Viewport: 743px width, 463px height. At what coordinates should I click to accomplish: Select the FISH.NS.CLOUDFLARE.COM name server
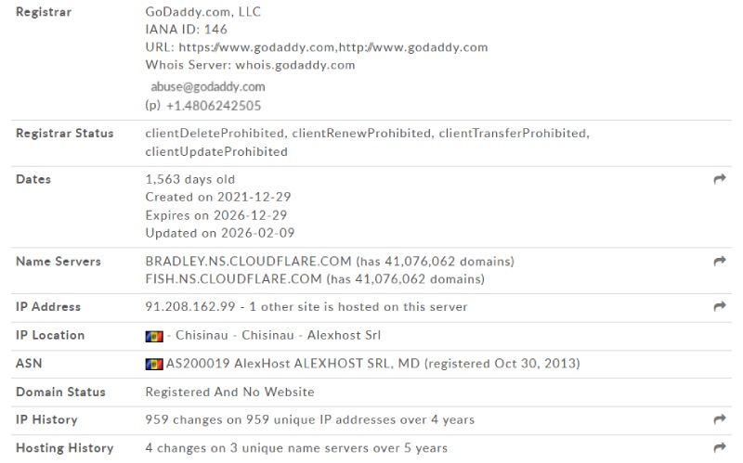233,279
